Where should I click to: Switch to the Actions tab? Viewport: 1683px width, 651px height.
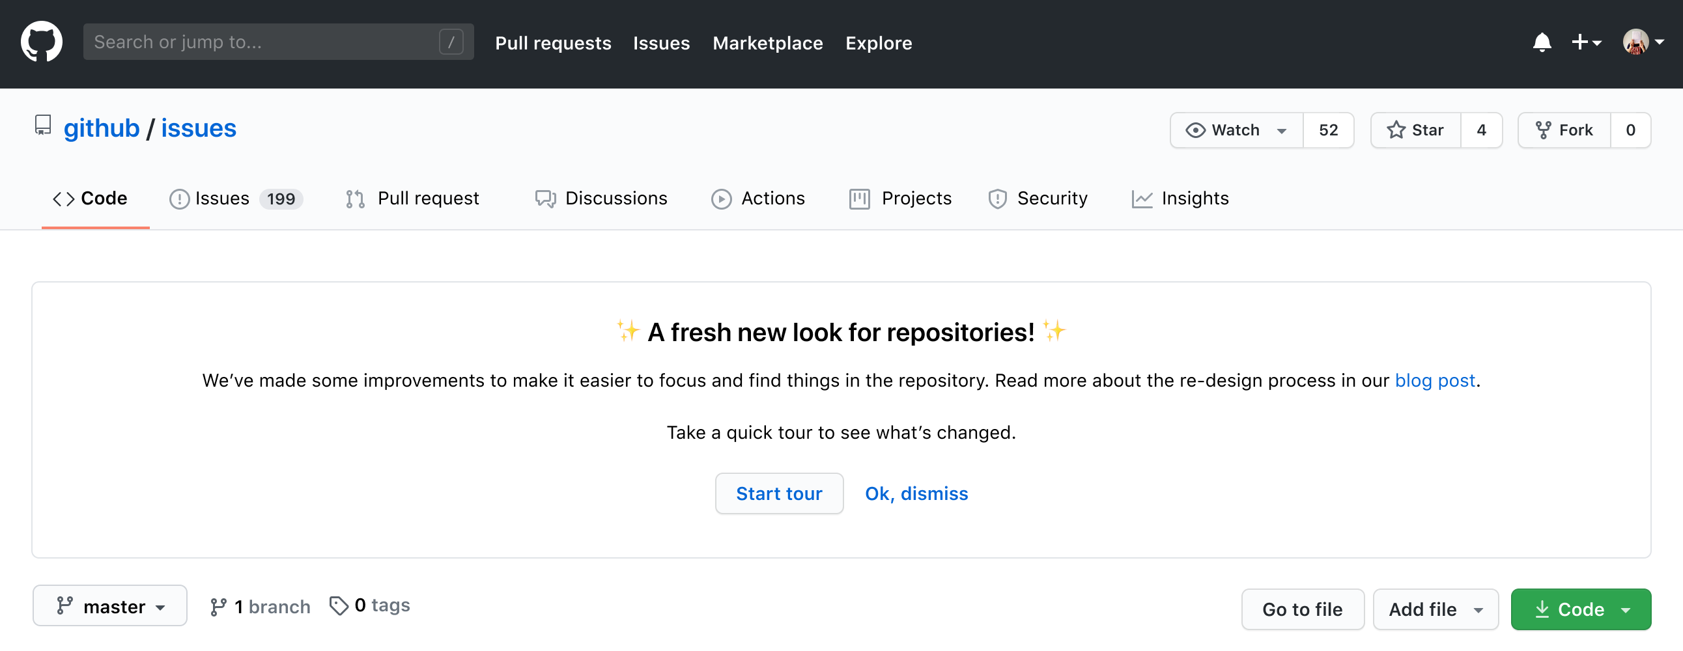point(758,199)
